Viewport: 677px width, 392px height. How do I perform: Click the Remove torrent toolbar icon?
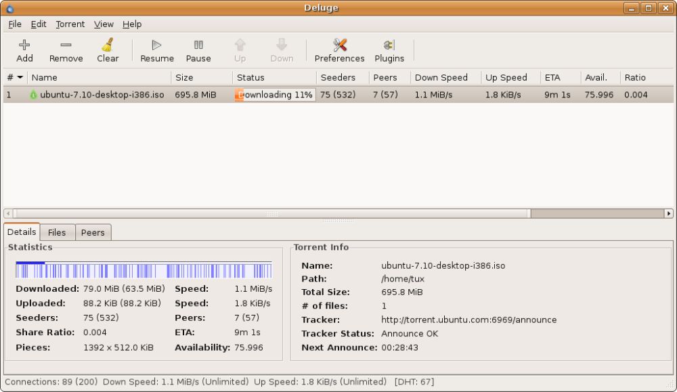66,45
